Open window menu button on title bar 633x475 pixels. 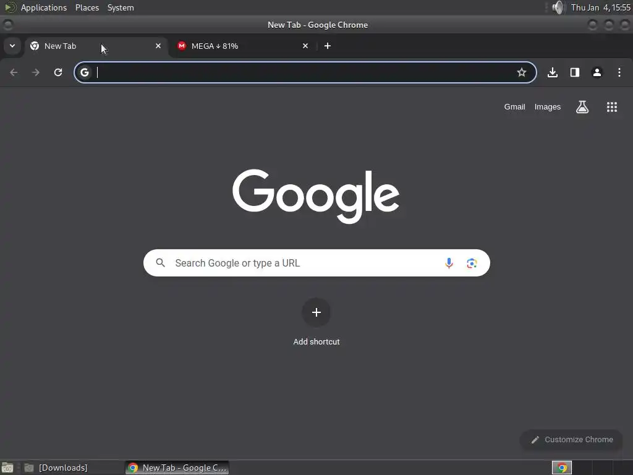click(x=7, y=25)
